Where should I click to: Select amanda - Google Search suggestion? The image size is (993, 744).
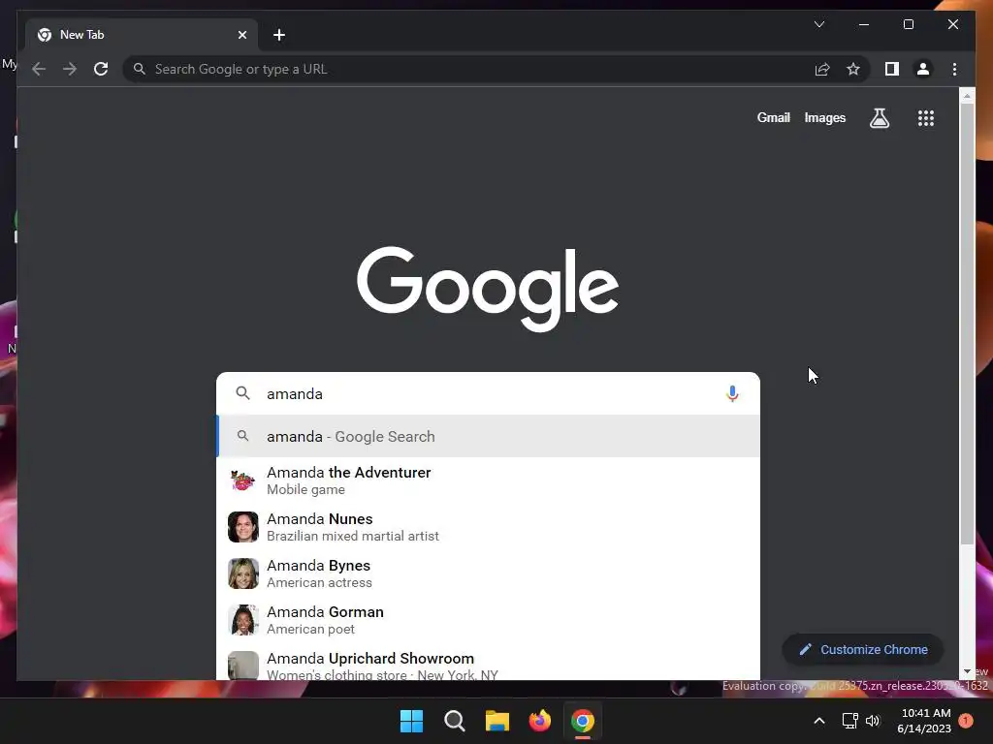pyautogui.click(x=488, y=437)
